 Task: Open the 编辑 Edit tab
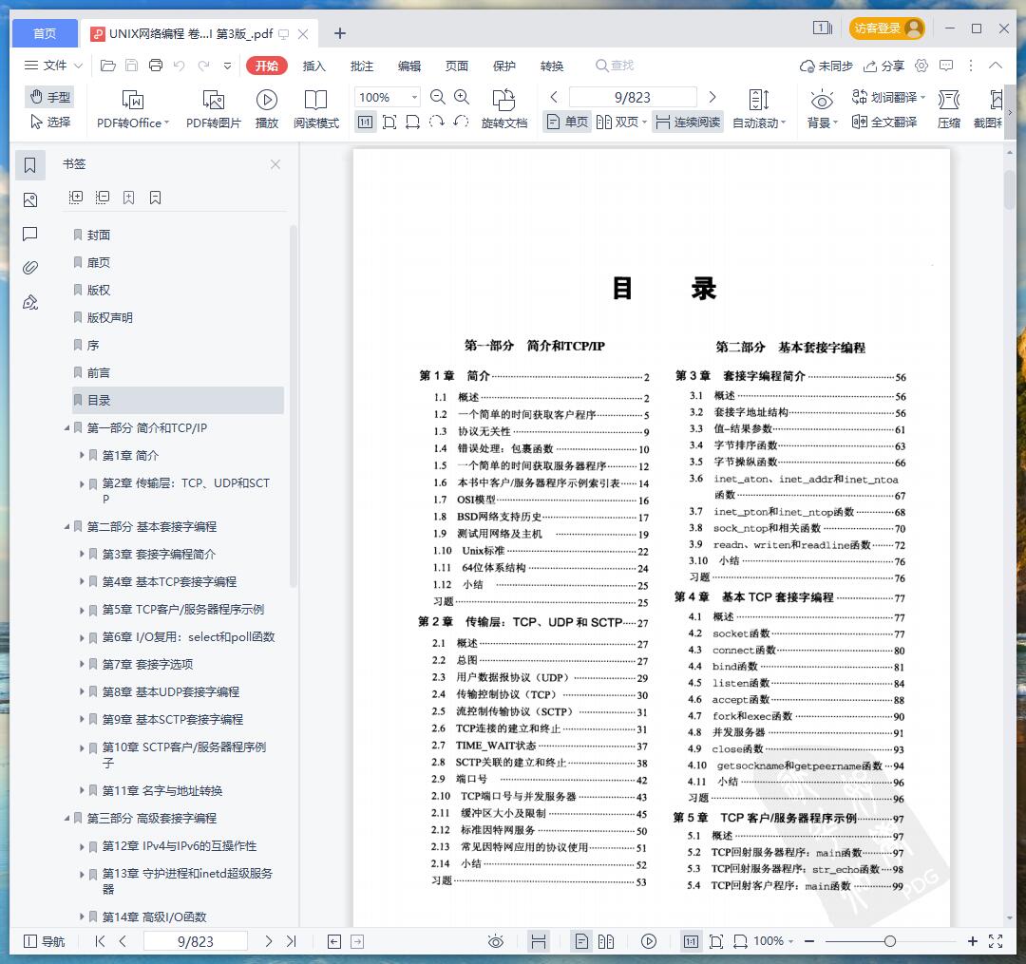(408, 66)
